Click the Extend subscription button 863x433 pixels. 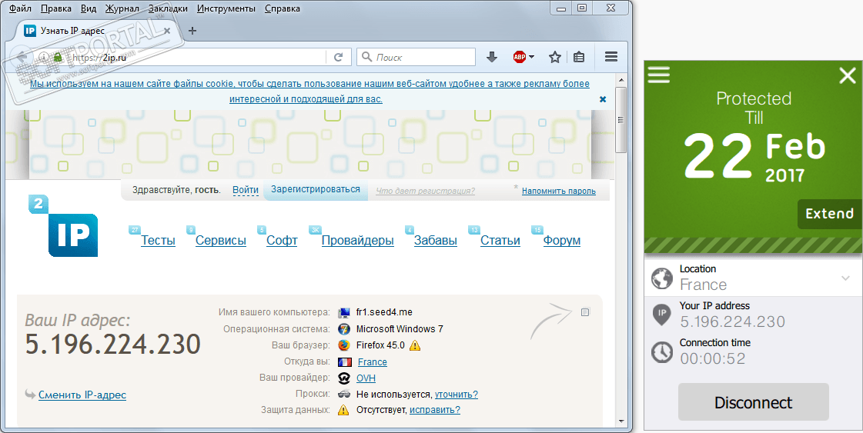click(x=829, y=214)
